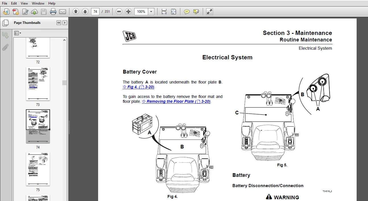Expand the thumbnails panel with right arrow
Viewport: 368px width, 201px height.
65,23
